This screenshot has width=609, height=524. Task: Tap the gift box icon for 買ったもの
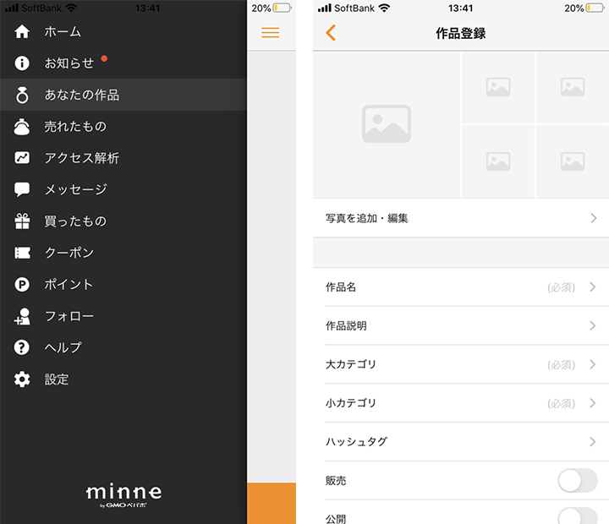click(x=22, y=221)
